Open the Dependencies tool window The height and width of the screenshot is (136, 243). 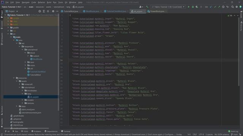click(x=51, y=131)
